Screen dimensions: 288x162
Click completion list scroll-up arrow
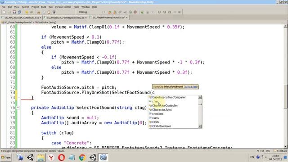[200, 97]
